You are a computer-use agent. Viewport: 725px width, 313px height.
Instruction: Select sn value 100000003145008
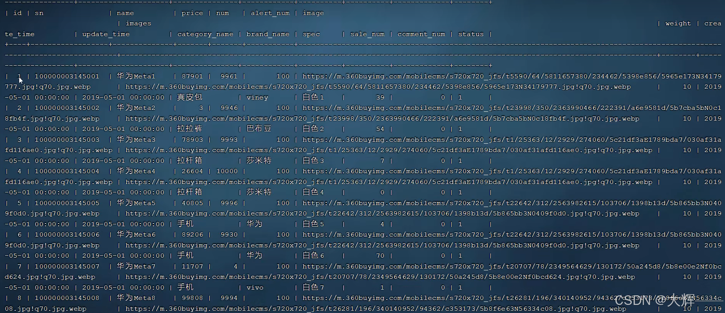67,298
